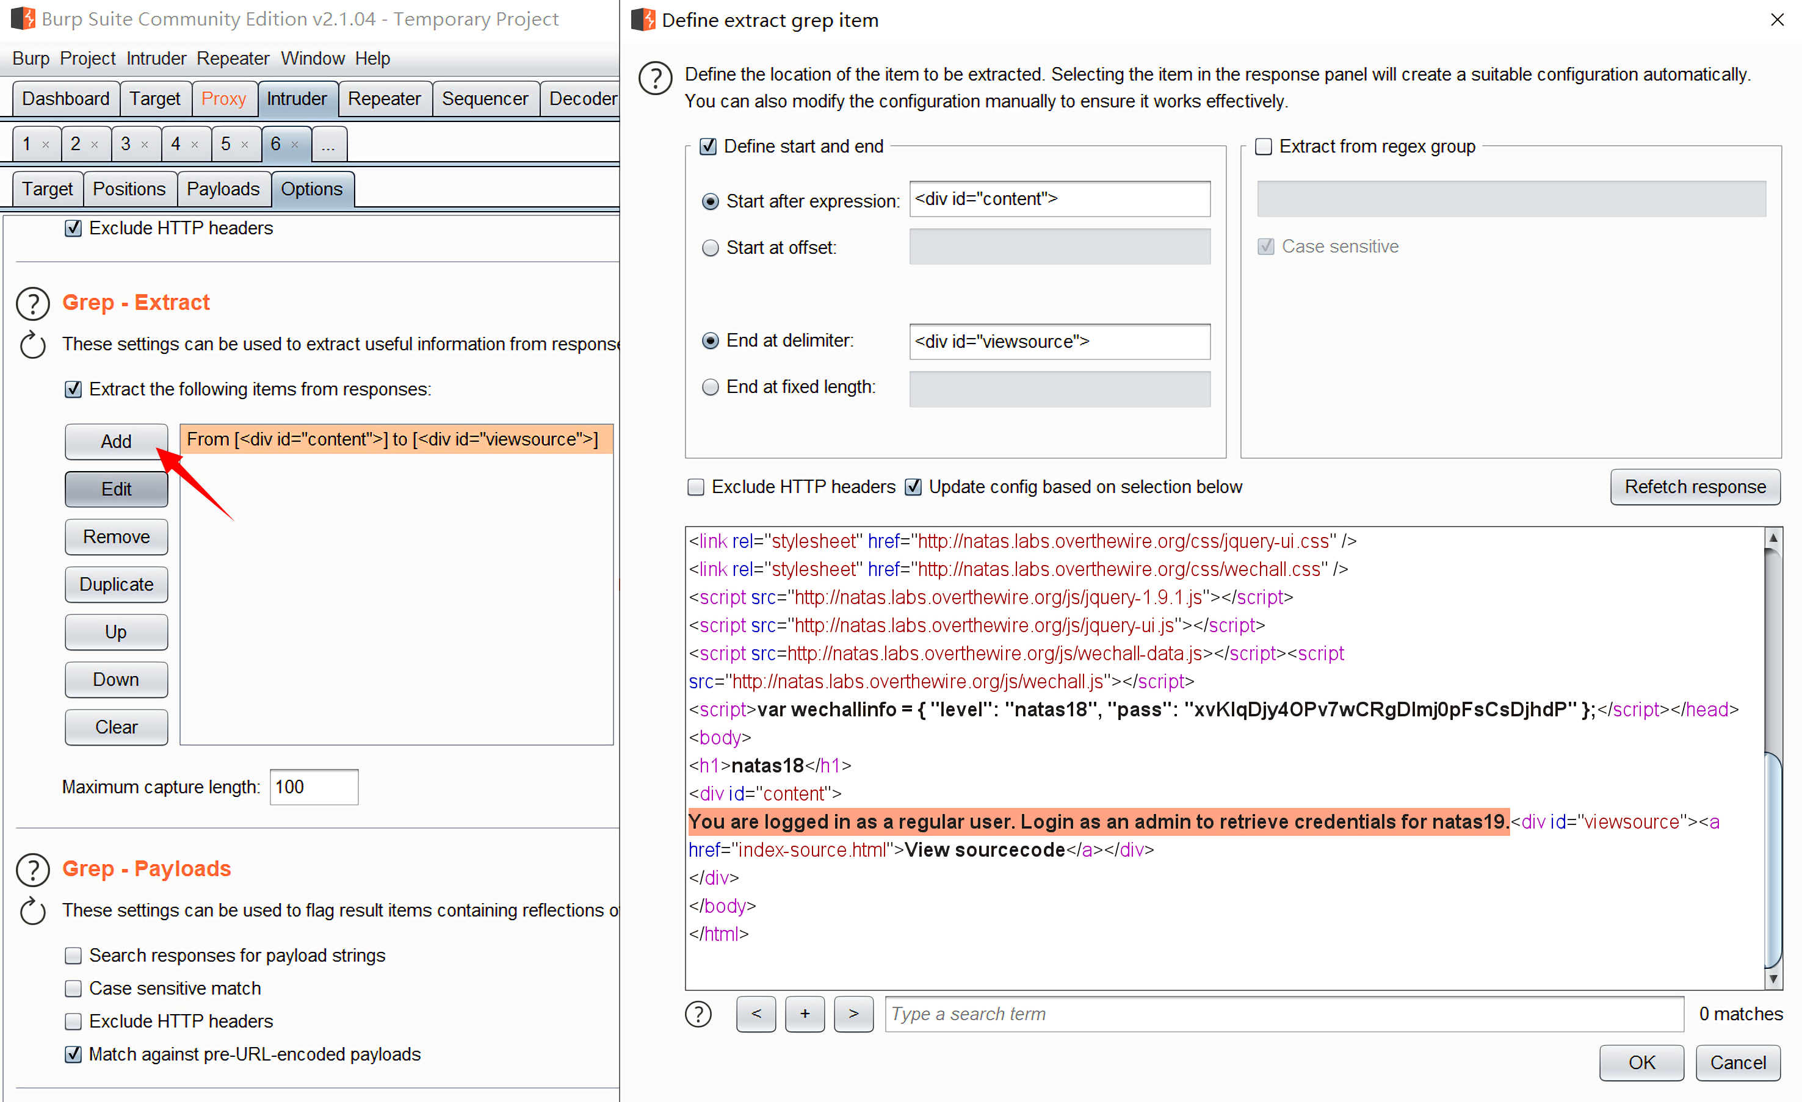Select Start at offset radio button

click(710, 248)
